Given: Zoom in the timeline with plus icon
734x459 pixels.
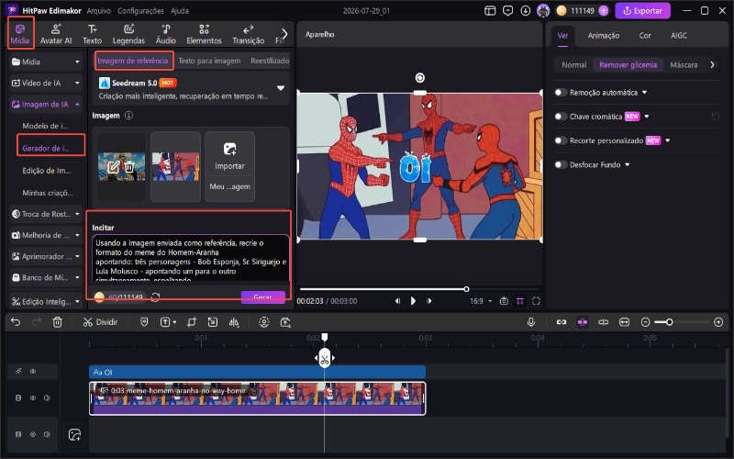Looking at the screenshot, I should (x=718, y=322).
